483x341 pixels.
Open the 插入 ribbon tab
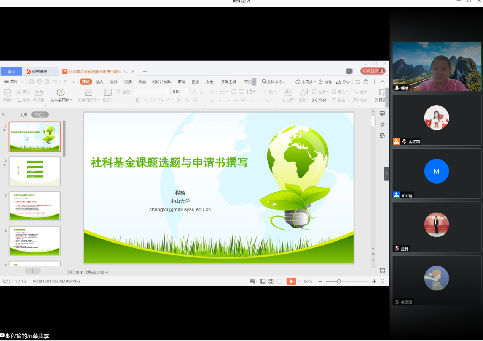click(100, 82)
